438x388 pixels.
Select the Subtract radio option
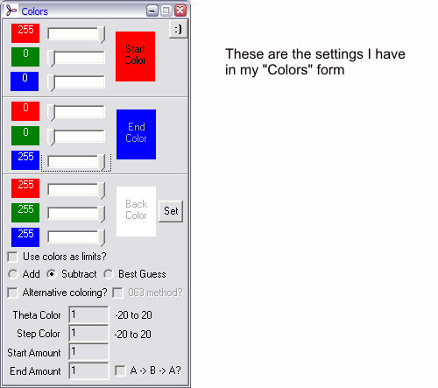coord(52,274)
